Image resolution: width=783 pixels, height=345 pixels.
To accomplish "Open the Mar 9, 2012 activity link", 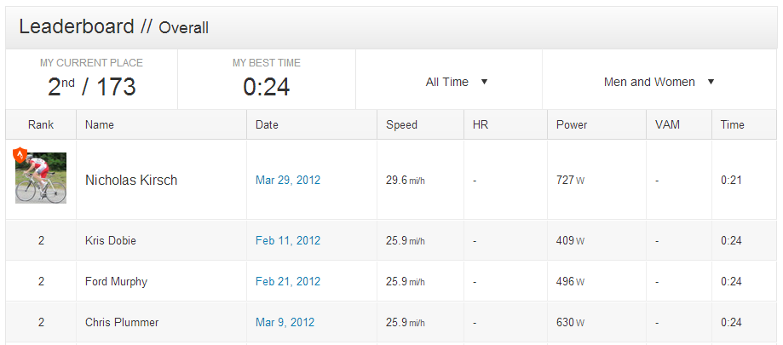I will [x=285, y=322].
